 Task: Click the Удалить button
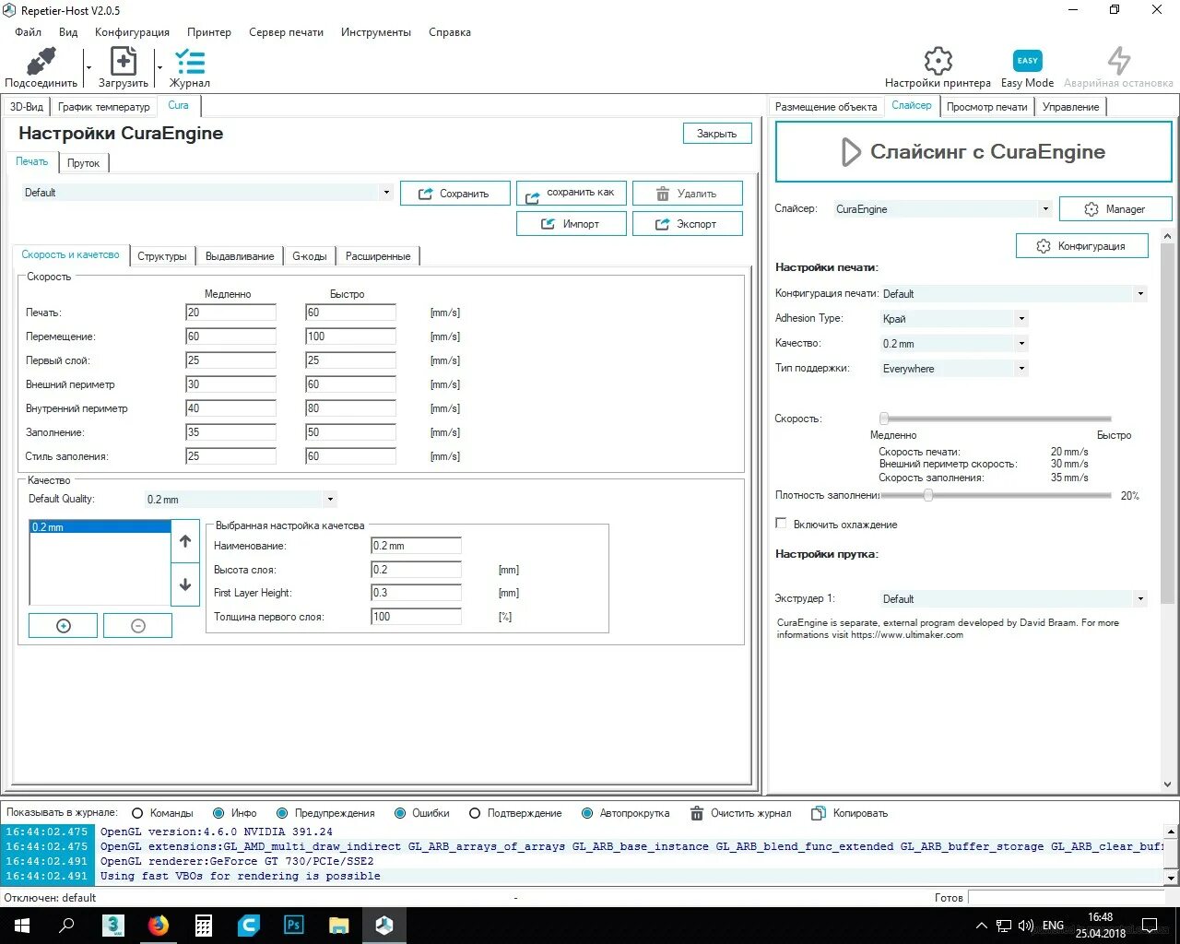(687, 194)
